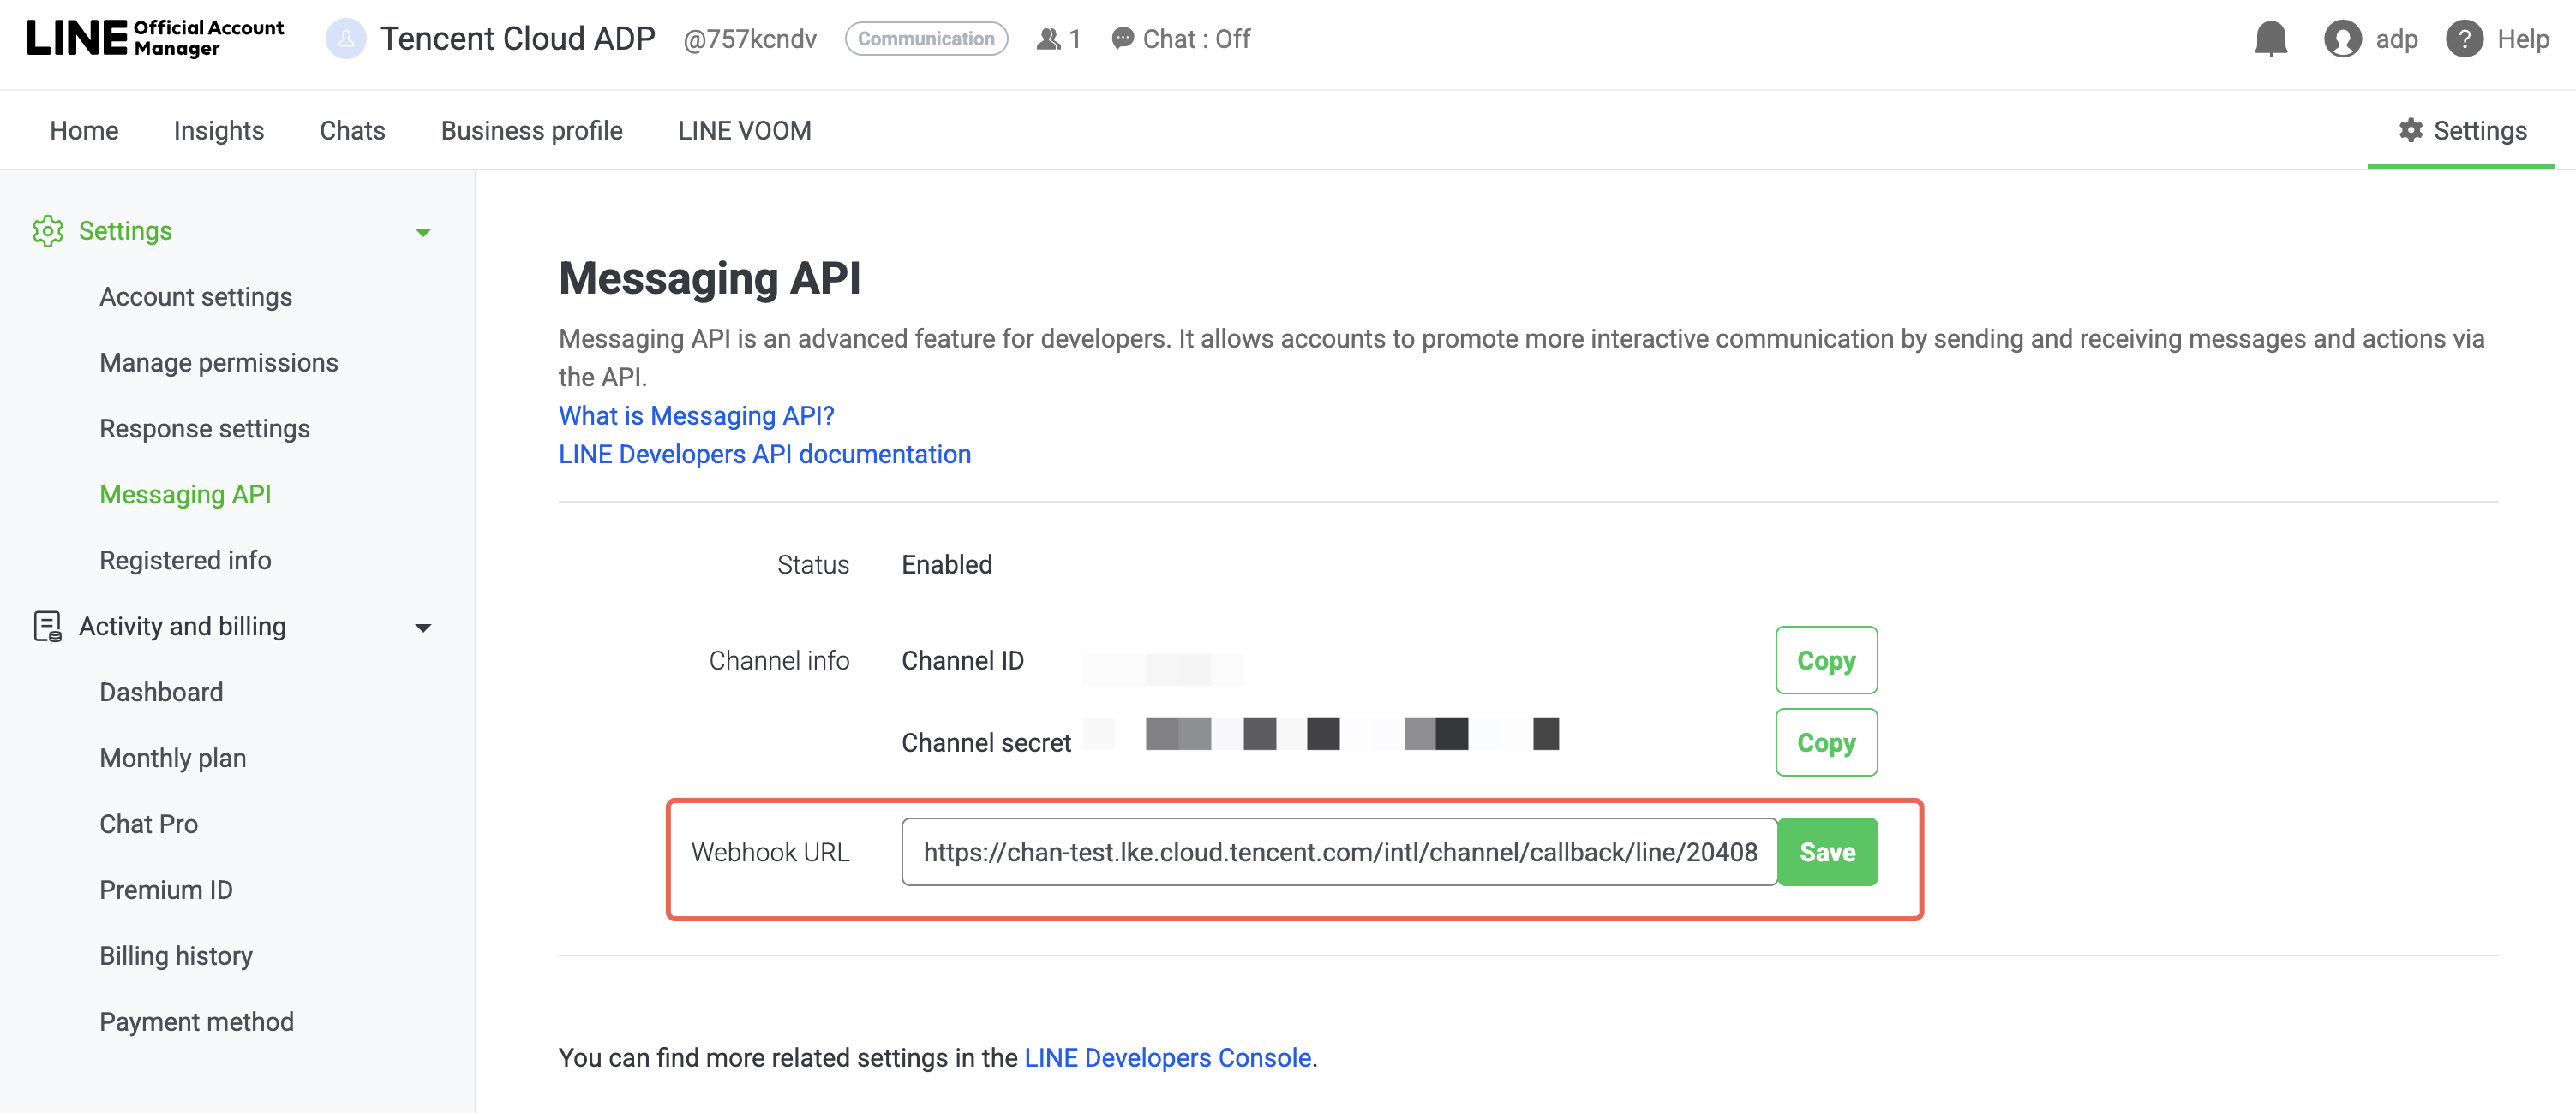Click the LINE Official Account Manager logo
This screenshot has height=1113, width=2576.
point(155,38)
